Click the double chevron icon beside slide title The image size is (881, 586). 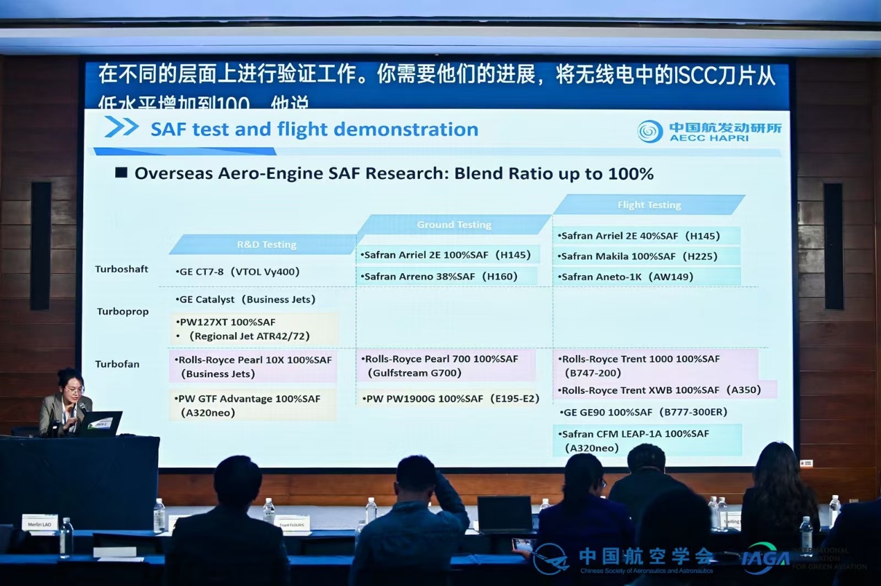[122, 127]
